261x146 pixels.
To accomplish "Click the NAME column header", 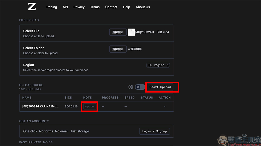I will (27, 98).
